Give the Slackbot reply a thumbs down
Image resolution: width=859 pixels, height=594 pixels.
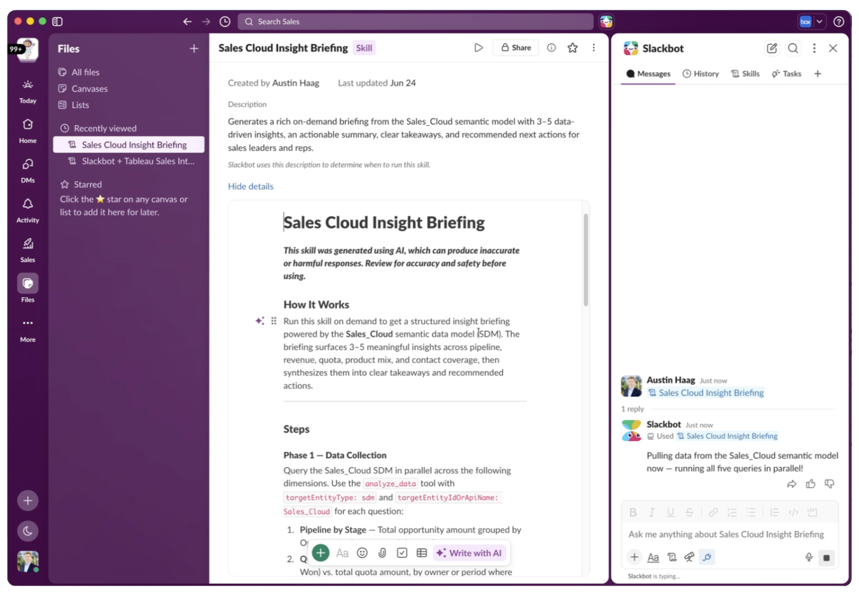click(830, 484)
